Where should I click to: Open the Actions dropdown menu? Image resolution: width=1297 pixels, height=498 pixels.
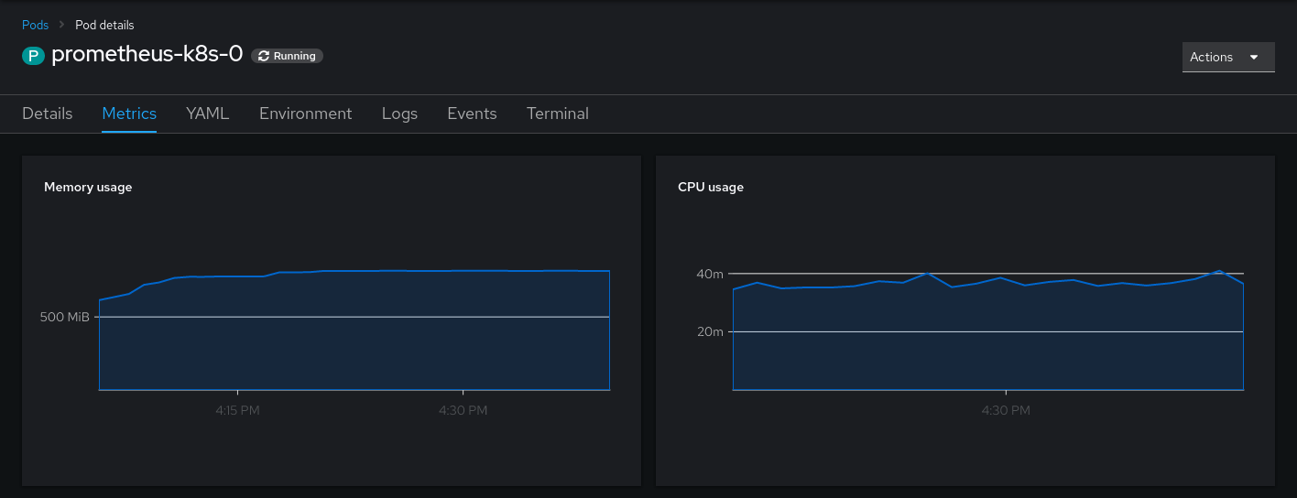click(x=1227, y=57)
